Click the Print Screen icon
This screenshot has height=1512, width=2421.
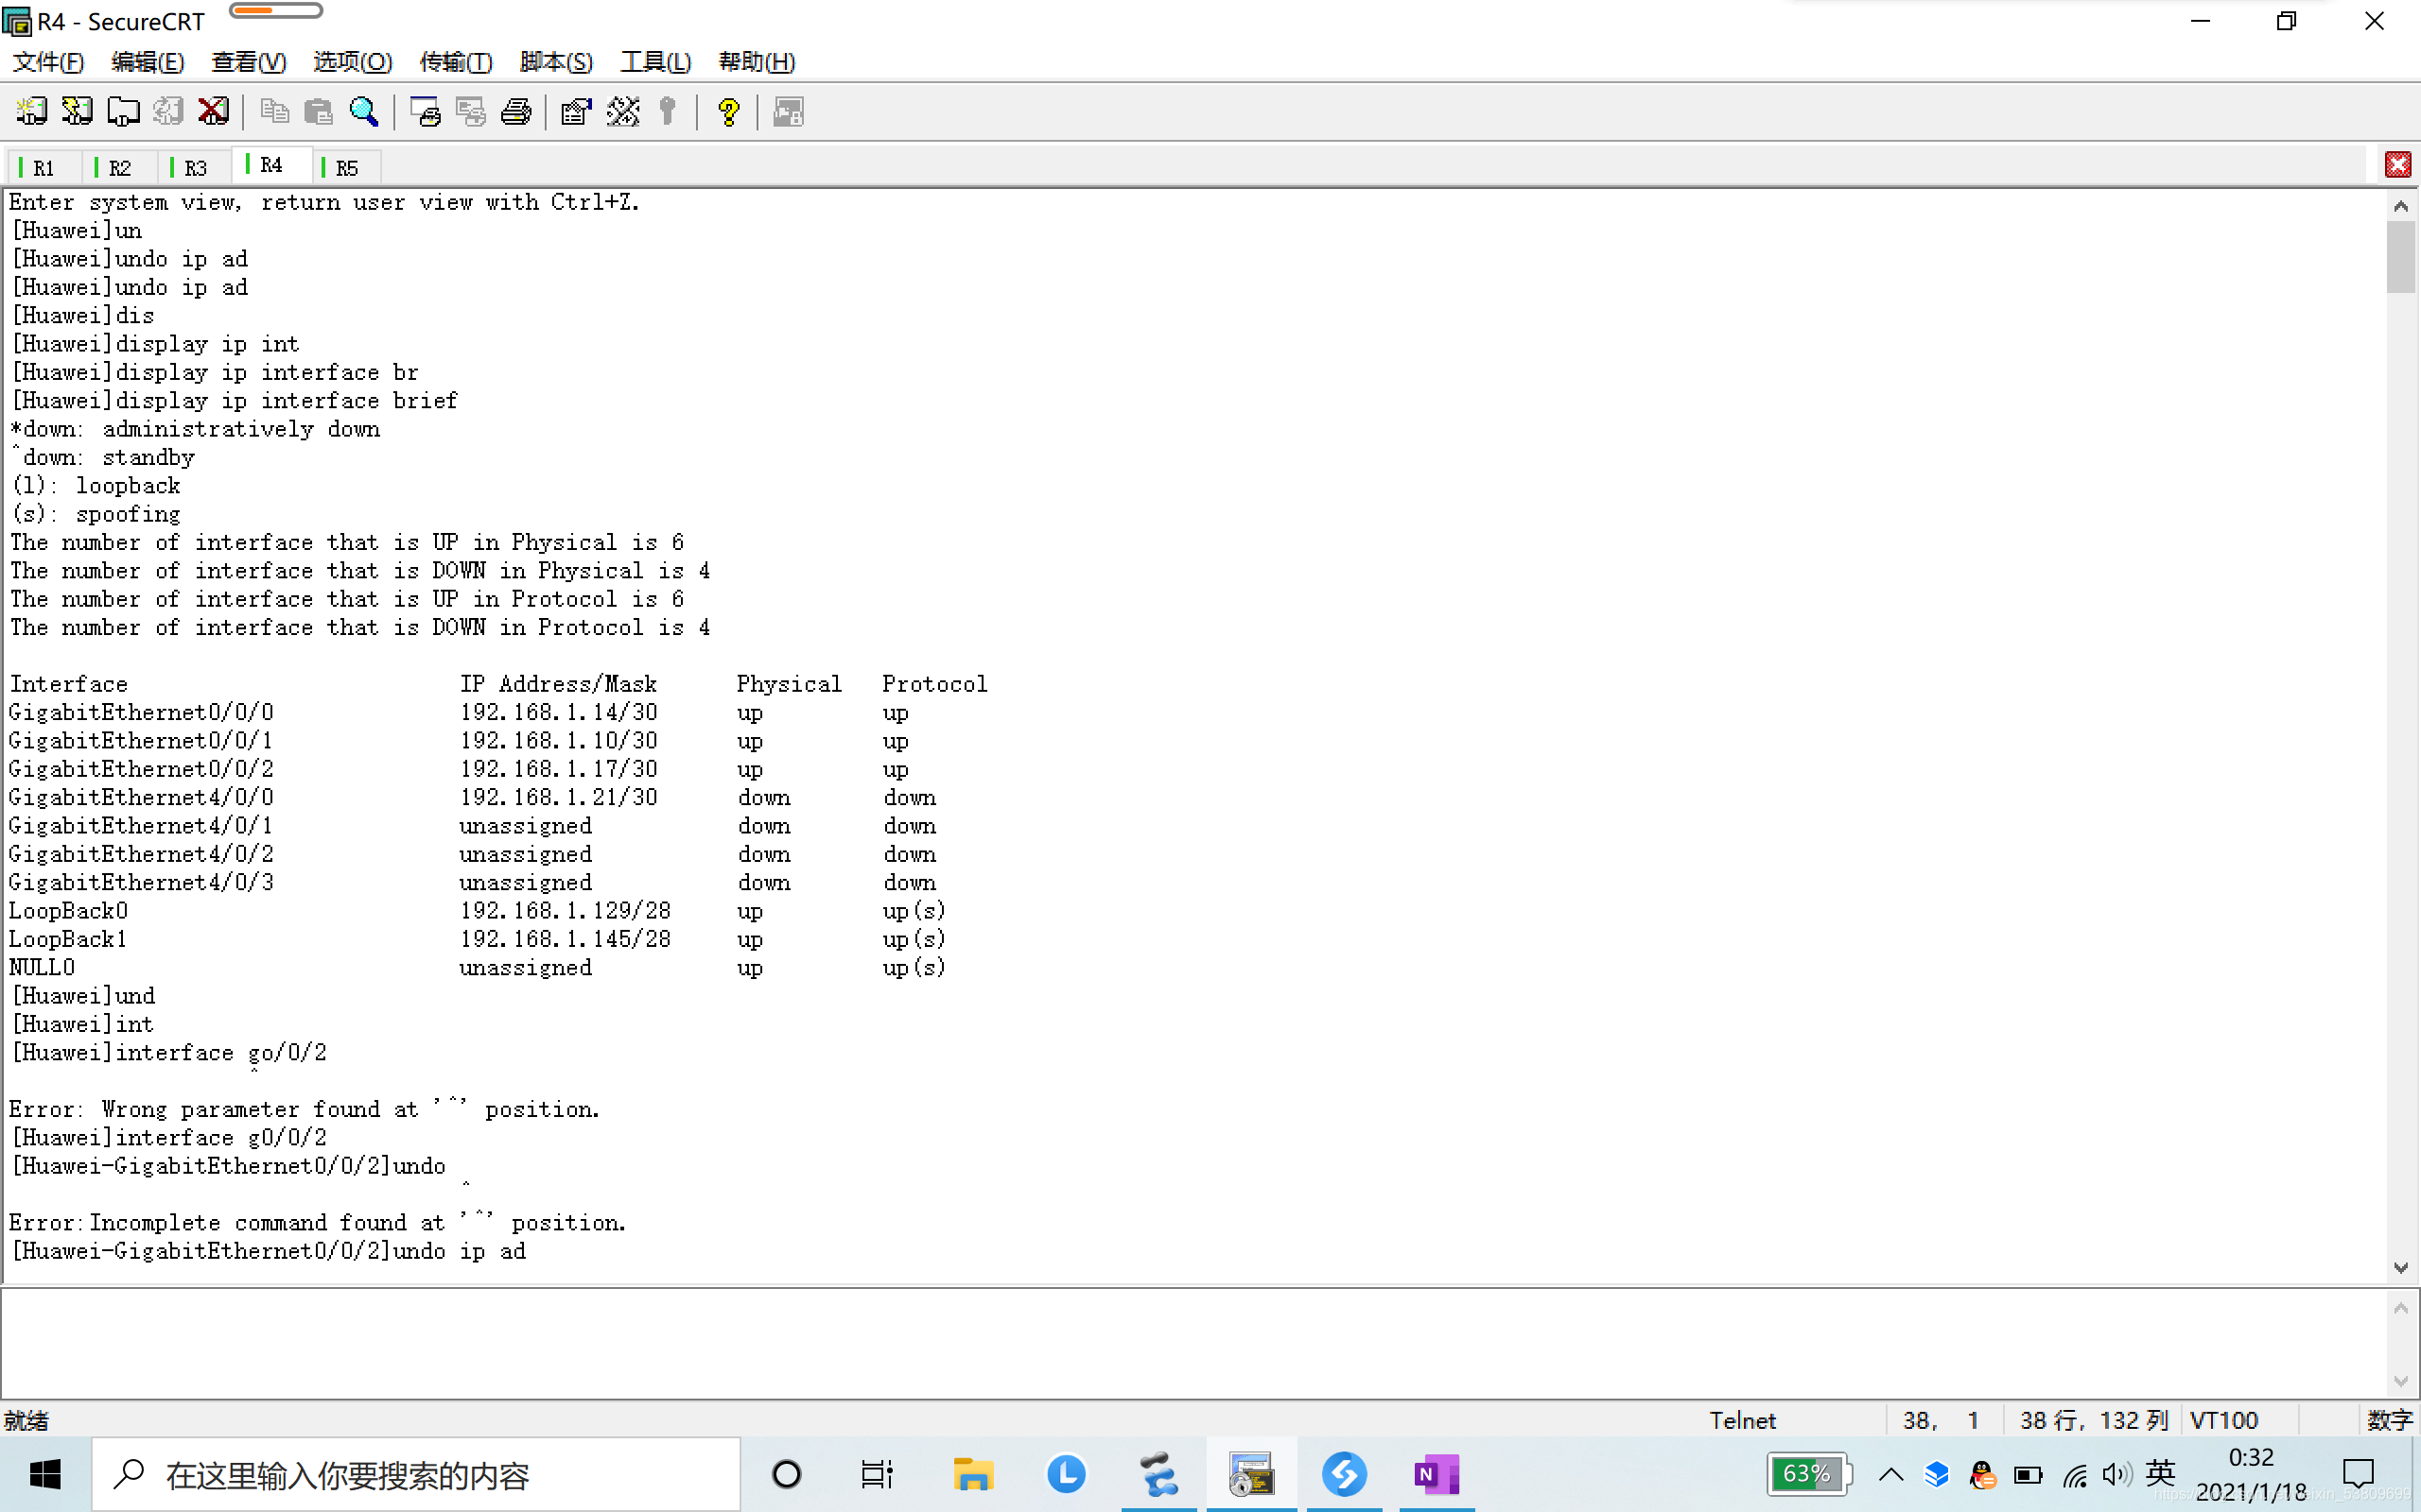pos(426,111)
